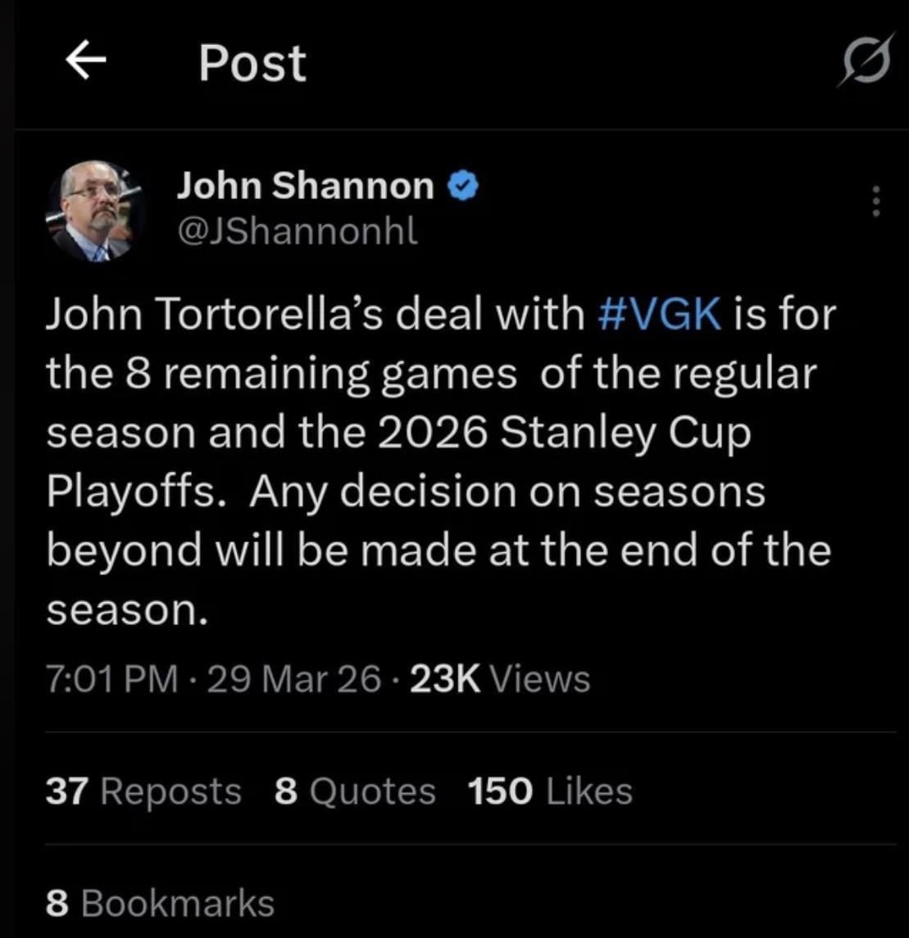Click the John Shannon display name

coord(305,187)
